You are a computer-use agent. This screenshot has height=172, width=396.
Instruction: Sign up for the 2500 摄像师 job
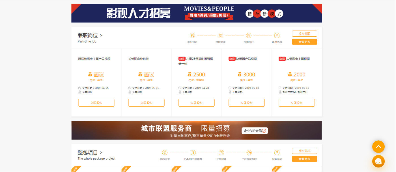click(196, 103)
